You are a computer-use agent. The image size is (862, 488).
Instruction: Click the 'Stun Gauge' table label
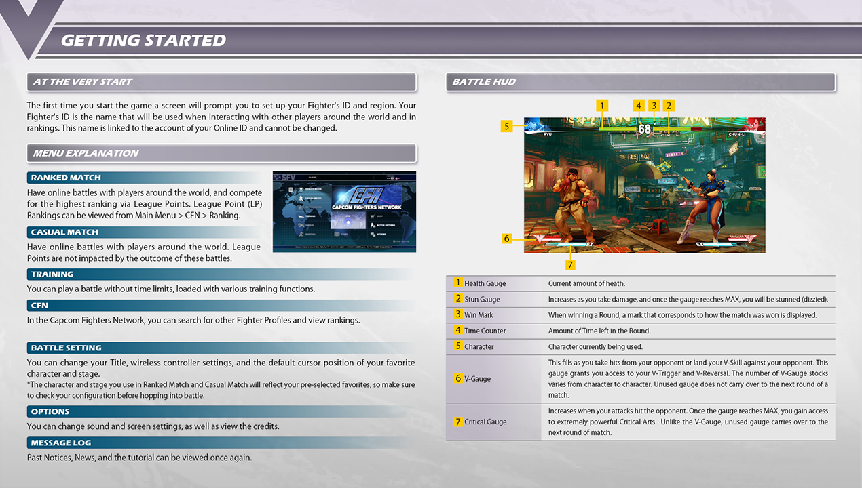482,299
